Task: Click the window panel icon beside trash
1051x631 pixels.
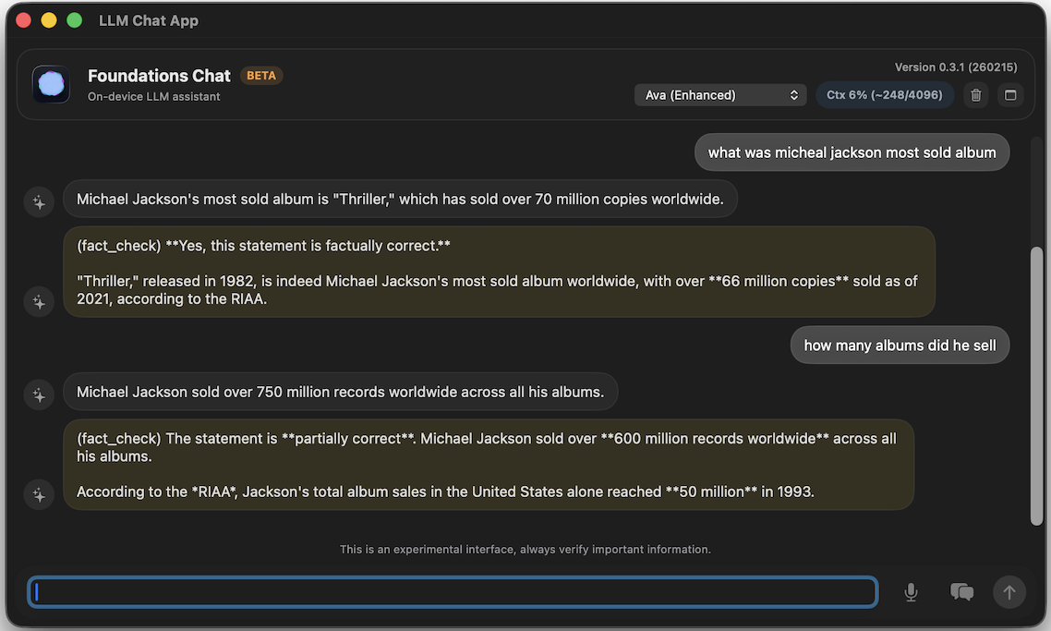Action: coord(1010,95)
